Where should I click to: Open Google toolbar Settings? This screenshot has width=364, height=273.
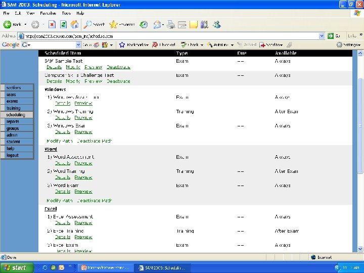348,45
